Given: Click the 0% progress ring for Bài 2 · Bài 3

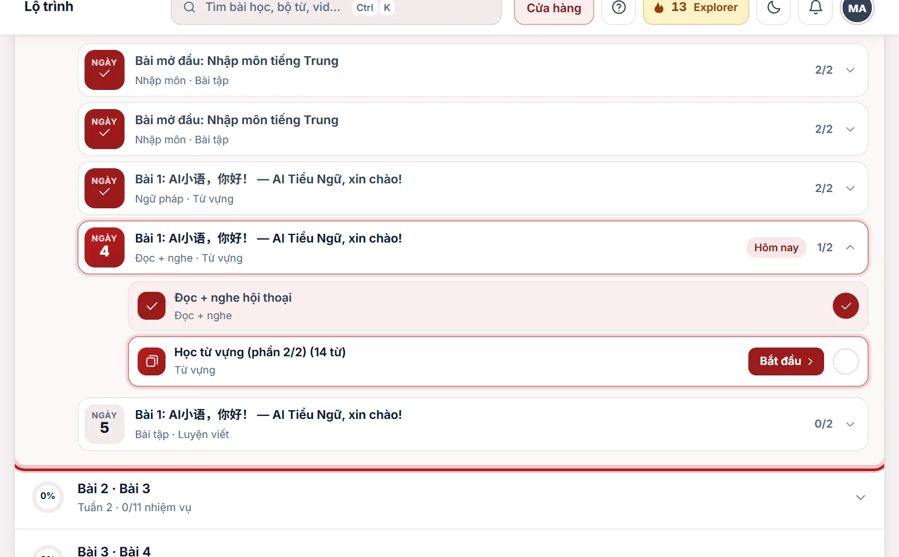Looking at the screenshot, I should (x=48, y=497).
